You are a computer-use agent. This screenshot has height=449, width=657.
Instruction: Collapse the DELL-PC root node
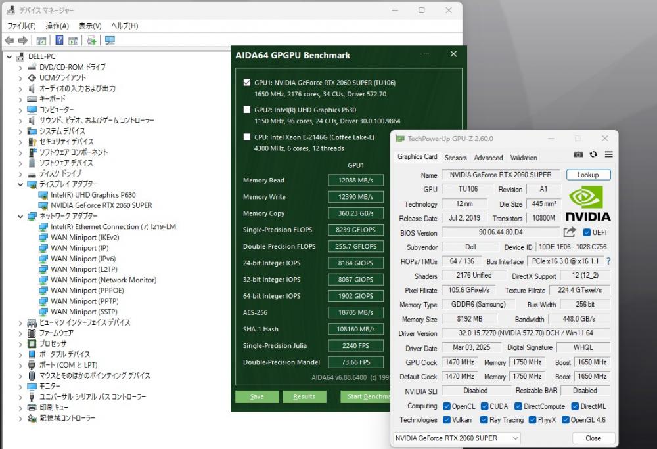pyautogui.click(x=9, y=56)
